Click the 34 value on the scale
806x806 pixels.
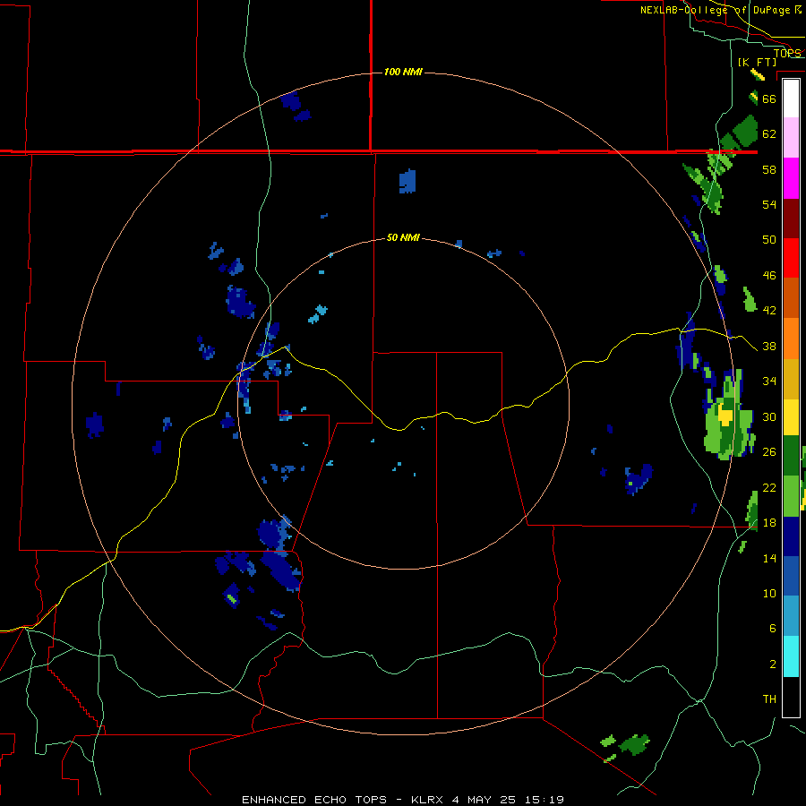click(x=769, y=382)
